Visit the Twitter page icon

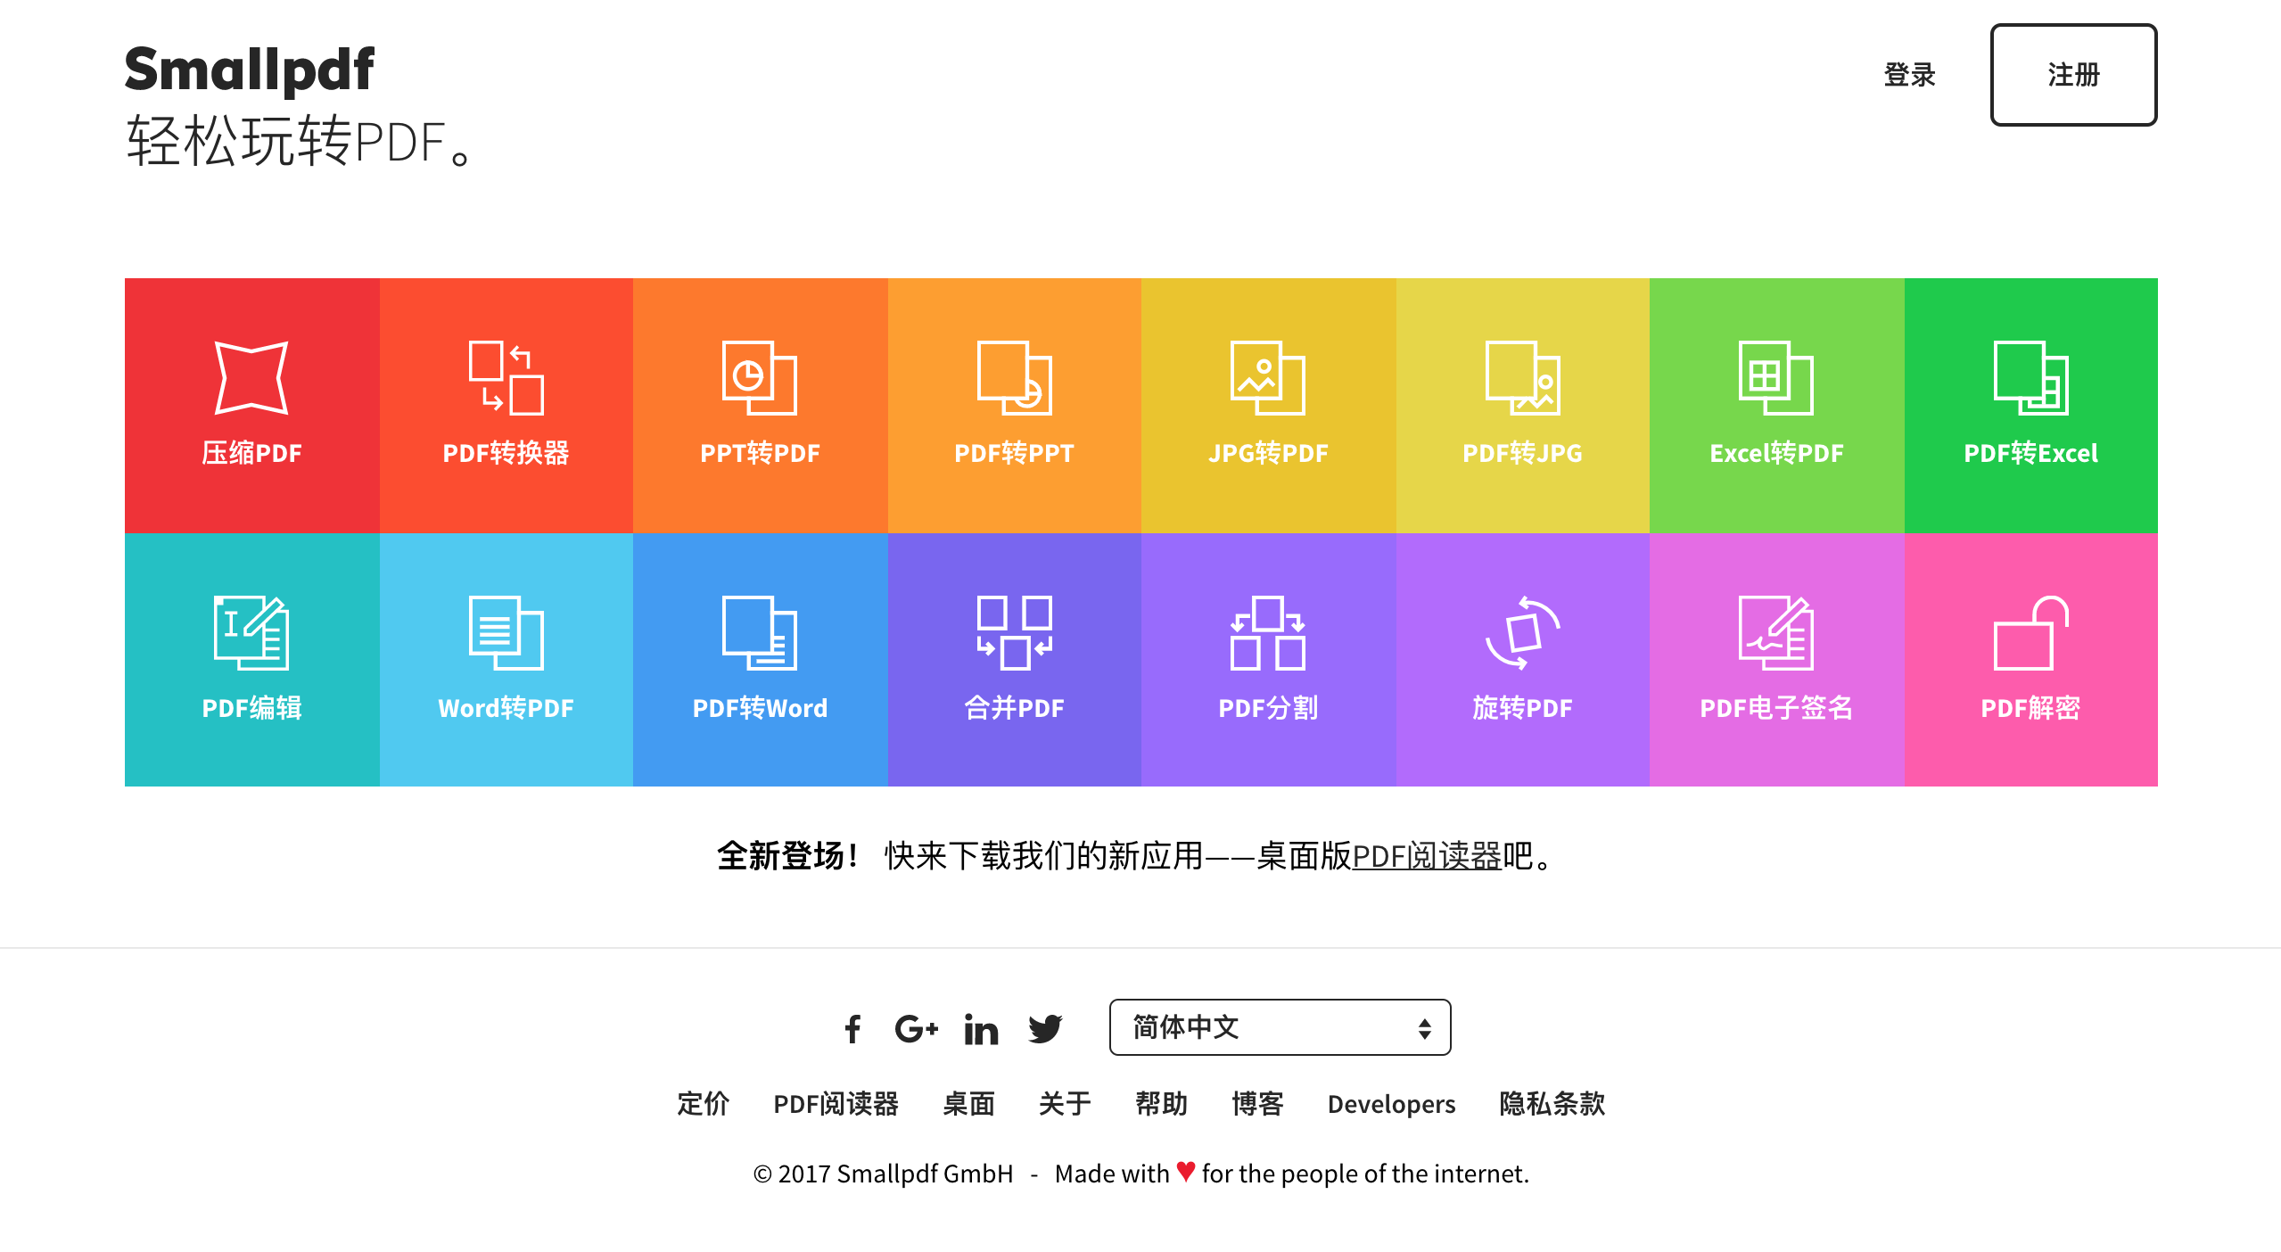point(1045,1029)
